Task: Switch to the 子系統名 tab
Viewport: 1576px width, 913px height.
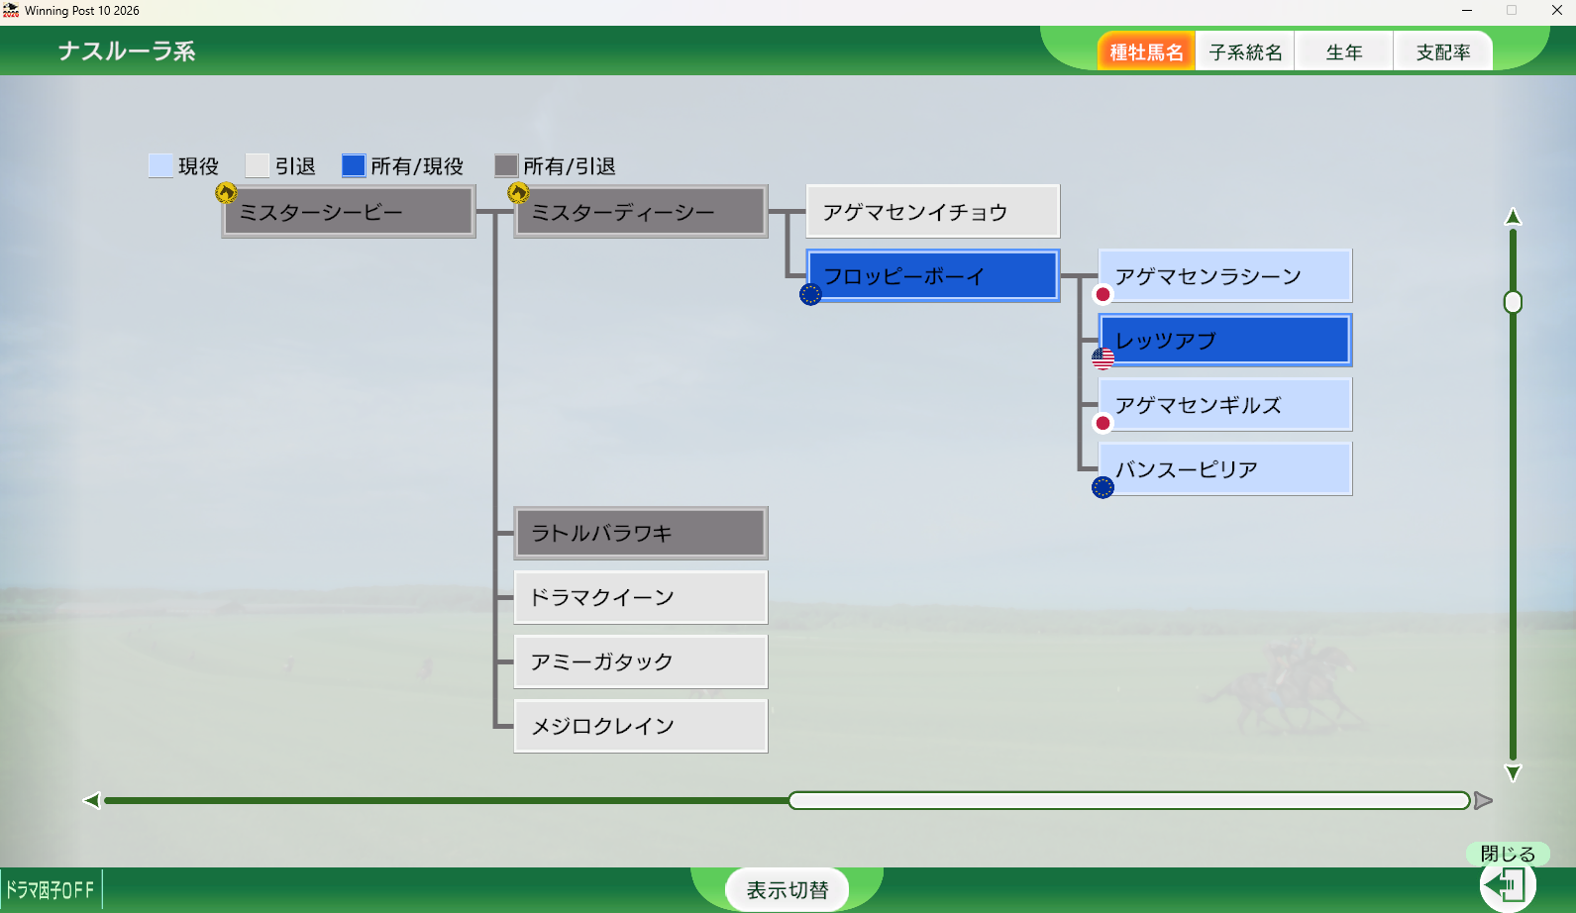Action: point(1245,52)
